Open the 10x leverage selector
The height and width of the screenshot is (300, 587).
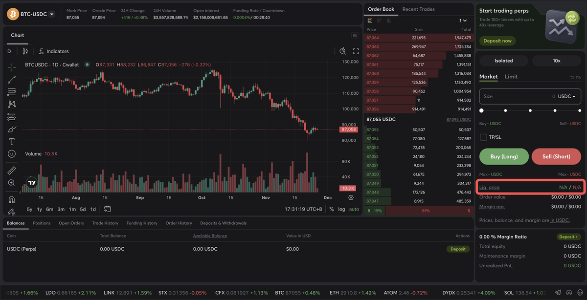tap(557, 61)
